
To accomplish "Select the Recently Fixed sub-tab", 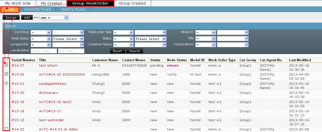I will 37,9.
